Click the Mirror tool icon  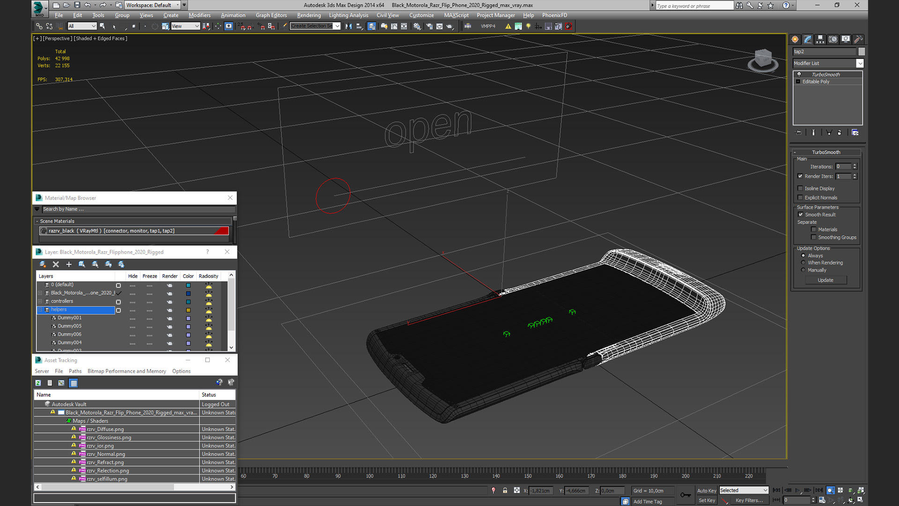coord(348,26)
